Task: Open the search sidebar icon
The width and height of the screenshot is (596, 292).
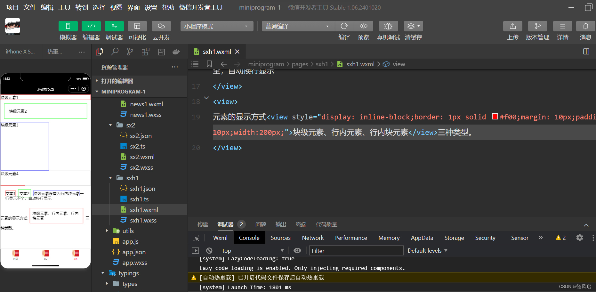Action: point(115,52)
